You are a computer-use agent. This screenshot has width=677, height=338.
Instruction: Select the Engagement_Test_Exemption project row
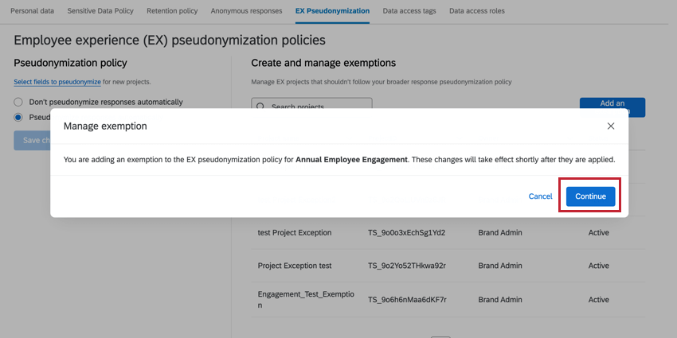pyautogui.click(x=306, y=299)
